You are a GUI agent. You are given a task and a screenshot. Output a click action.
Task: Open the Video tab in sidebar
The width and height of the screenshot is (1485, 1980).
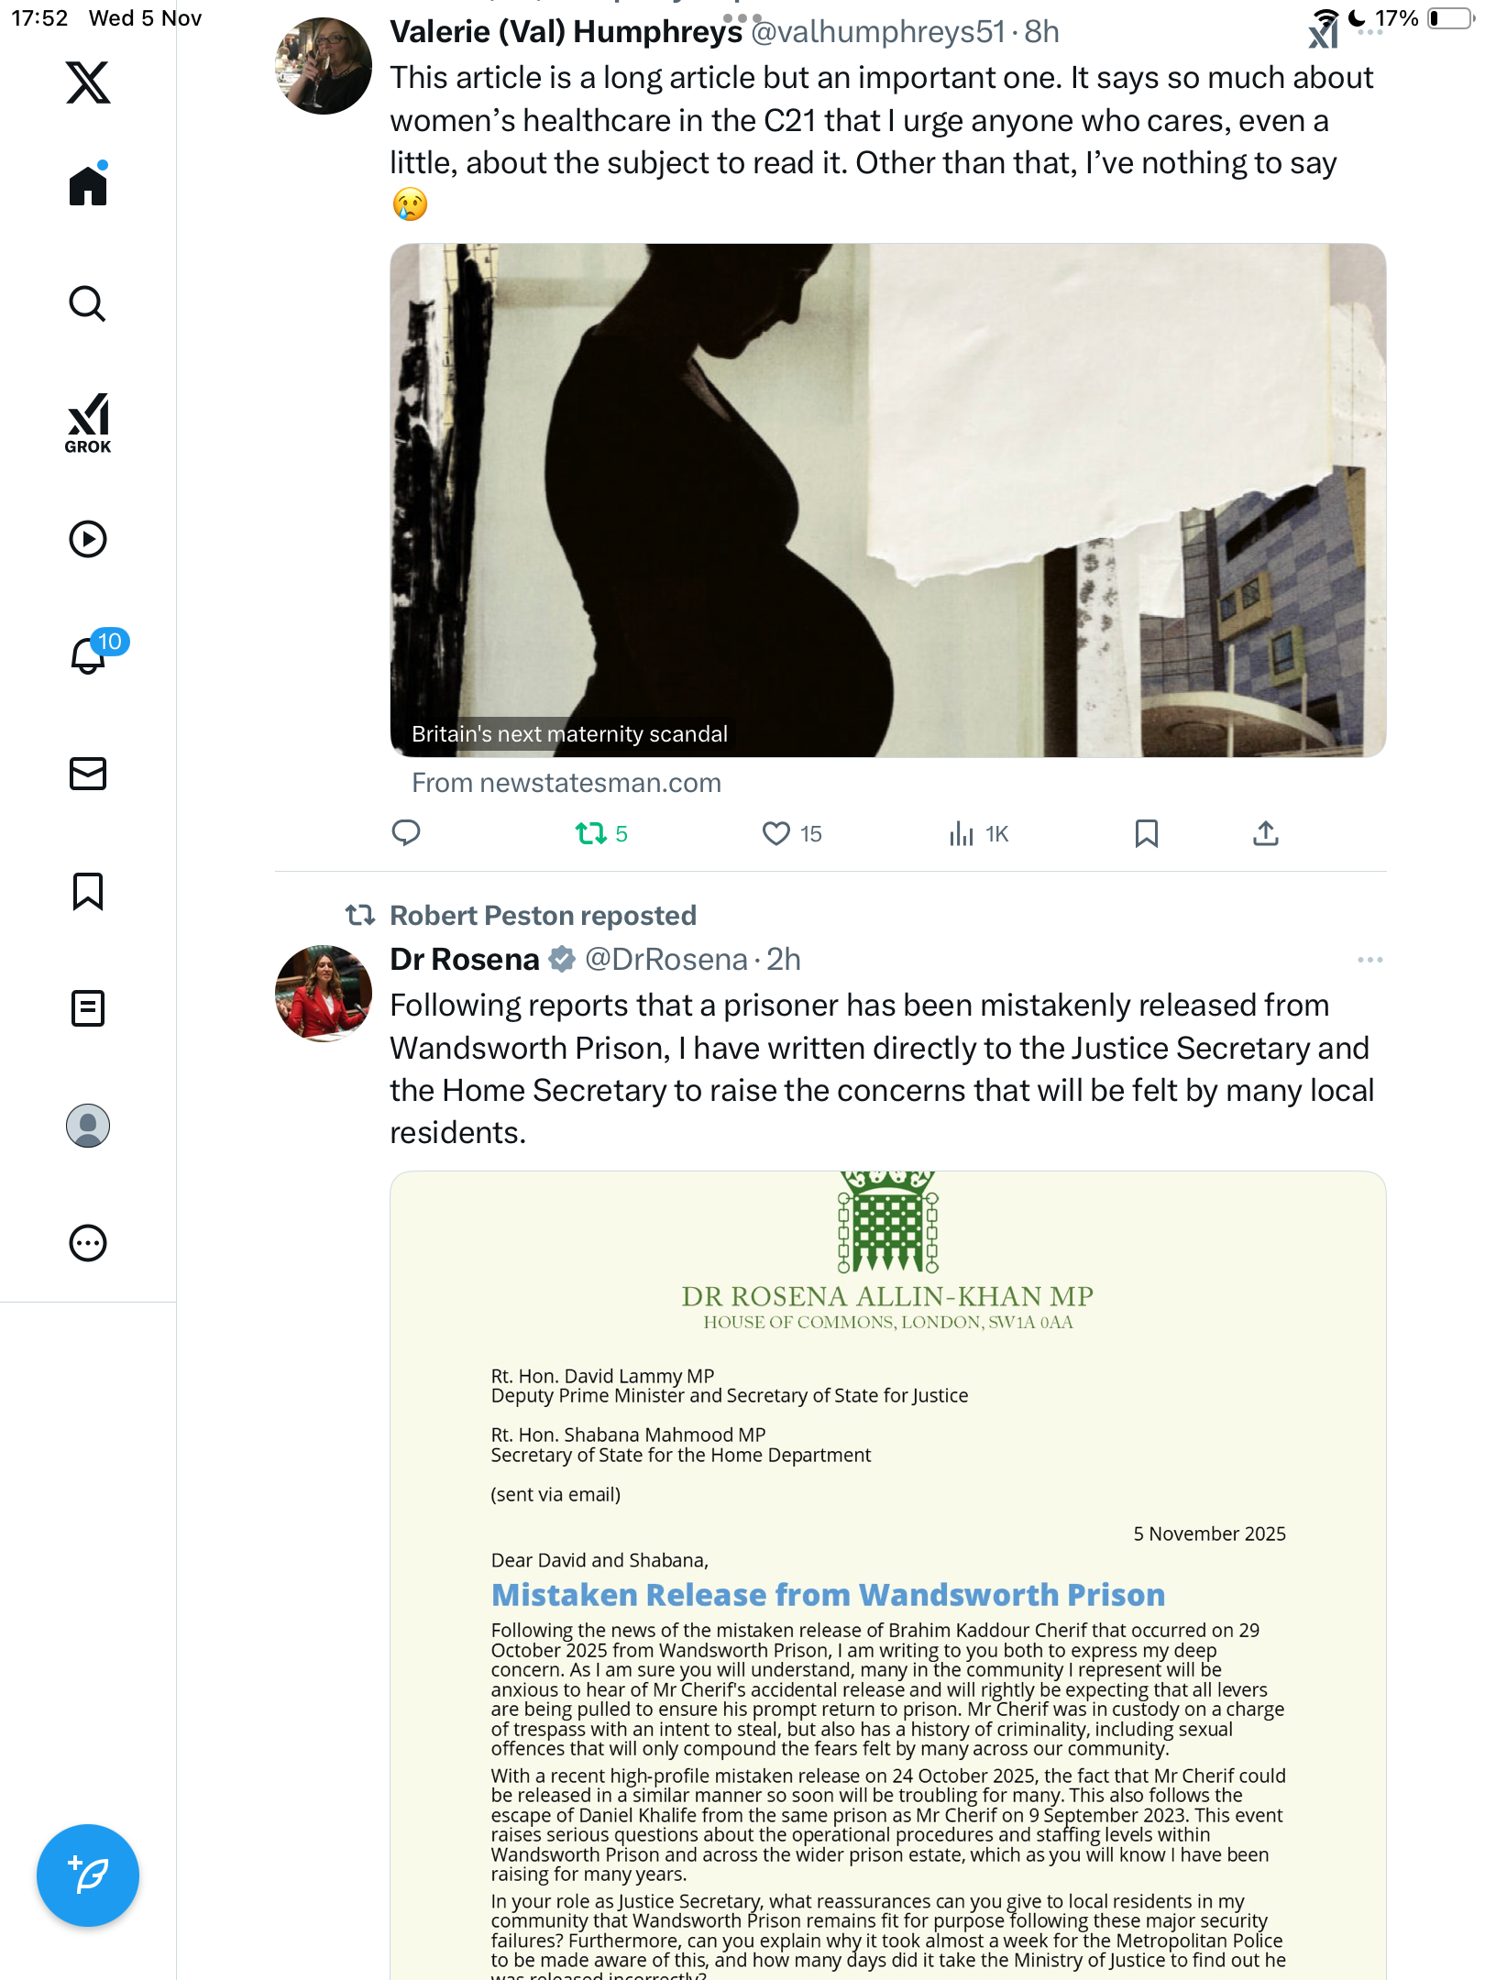[x=88, y=539]
